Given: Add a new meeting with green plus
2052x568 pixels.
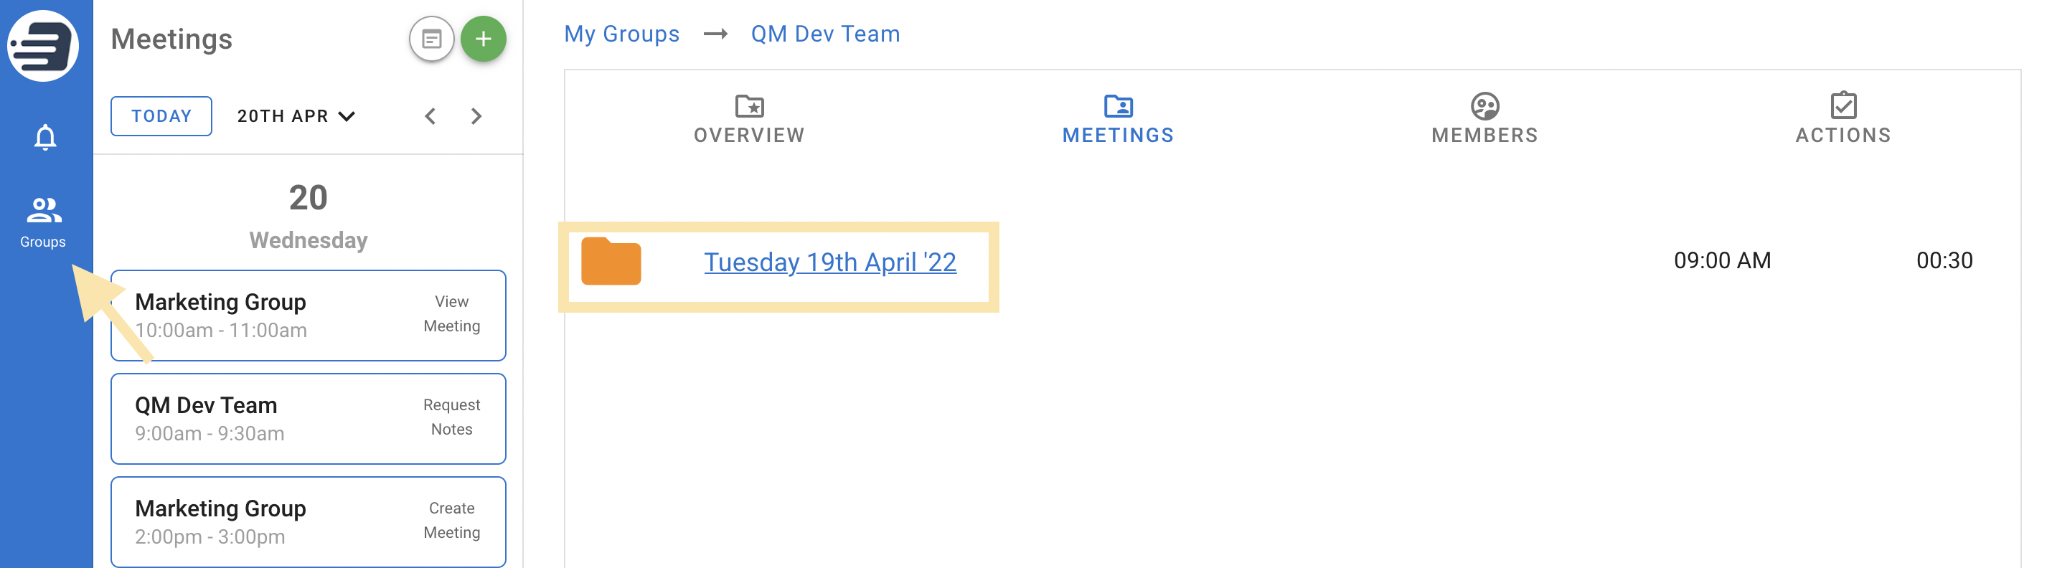Looking at the screenshot, I should tap(483, 38).
